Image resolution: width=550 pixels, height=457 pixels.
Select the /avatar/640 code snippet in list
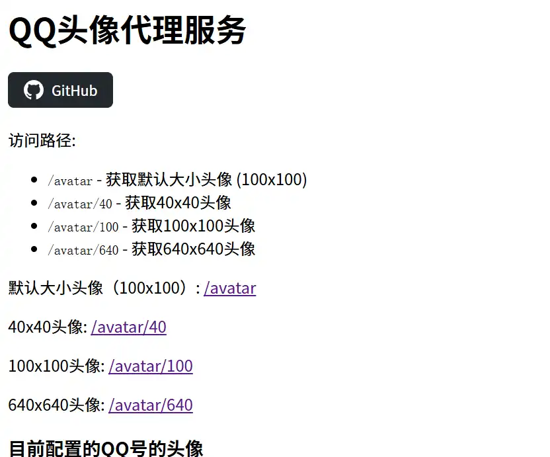pyautogui.click(x=83, y=250)
